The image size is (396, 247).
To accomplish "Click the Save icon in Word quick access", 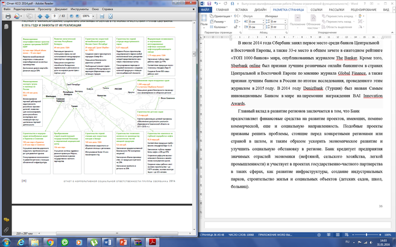I will 208,4.
